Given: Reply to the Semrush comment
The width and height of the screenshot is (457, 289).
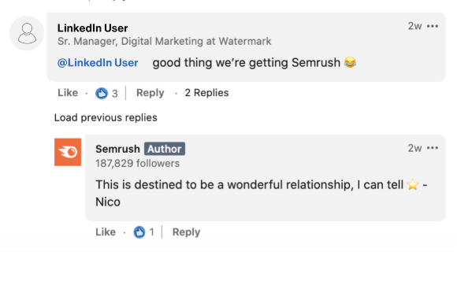Looking at the screenshot, I should [x=186, y=232].
